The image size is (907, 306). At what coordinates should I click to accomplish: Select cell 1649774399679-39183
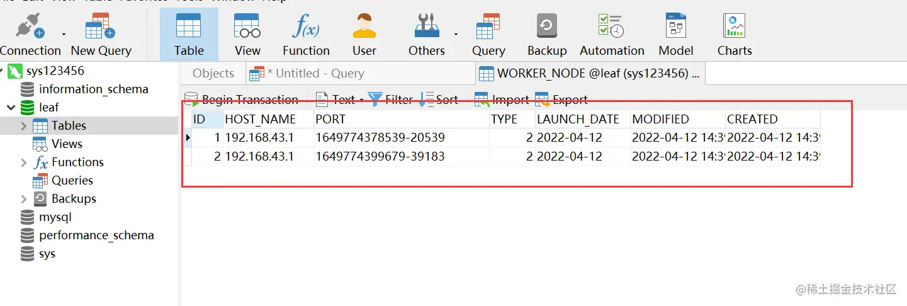pyautogui.click(x=402, y=156)
